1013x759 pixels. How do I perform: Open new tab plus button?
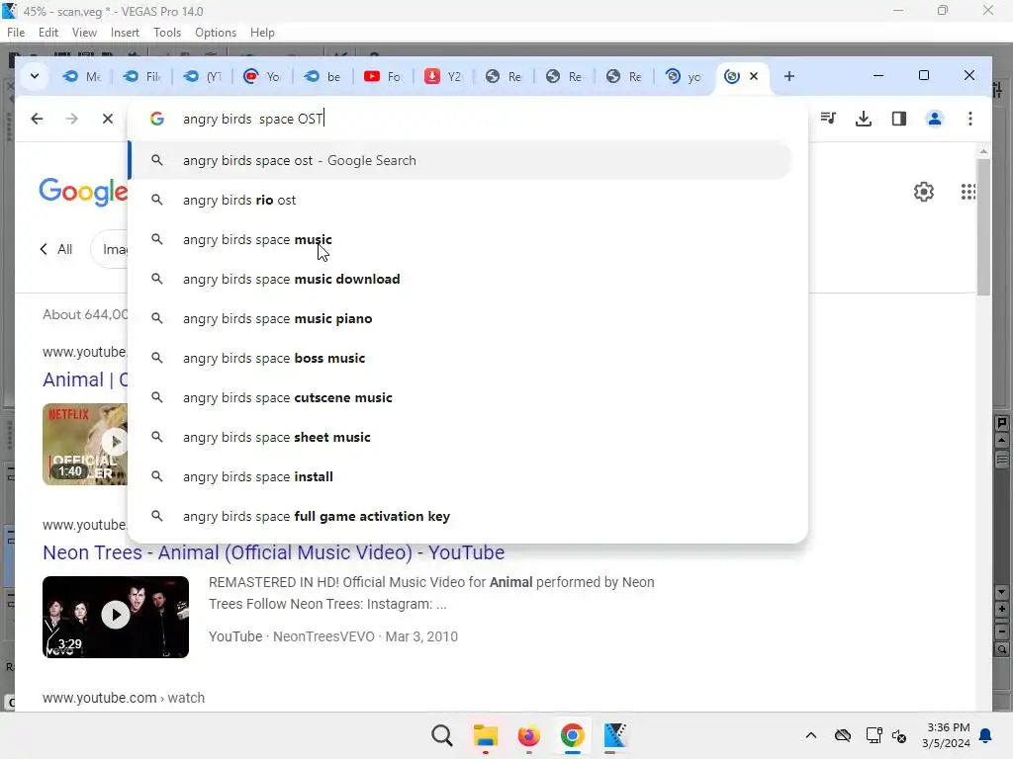pyautogui.click(x=788, y=76)
